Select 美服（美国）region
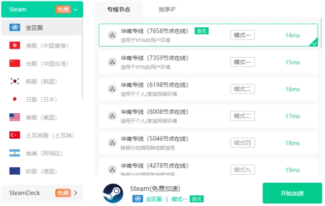This screenshot has height=206, width=325. 41,117
